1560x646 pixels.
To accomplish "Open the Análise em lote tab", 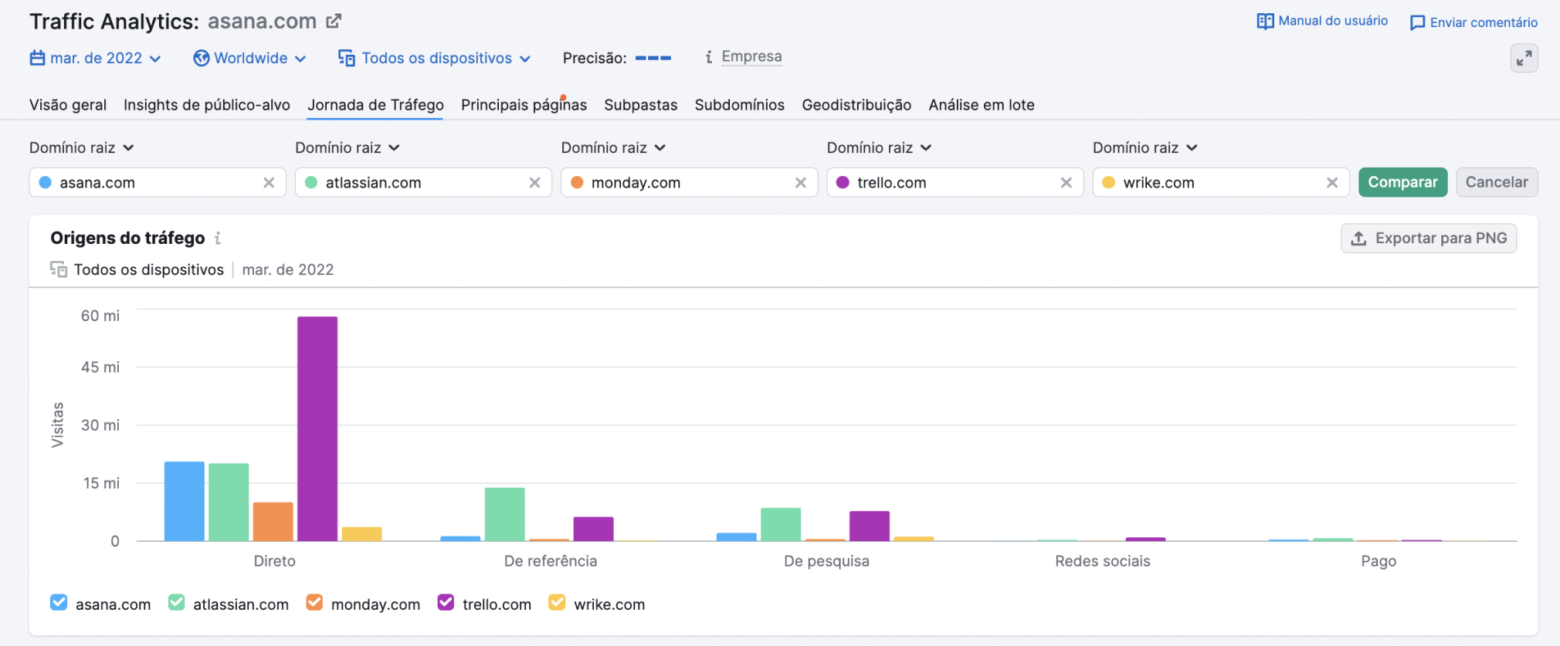I will tap(982, 105).
